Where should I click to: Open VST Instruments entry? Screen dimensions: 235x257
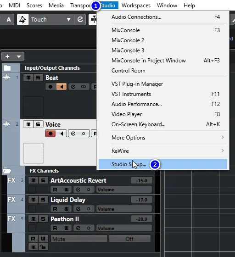point(163,94)
